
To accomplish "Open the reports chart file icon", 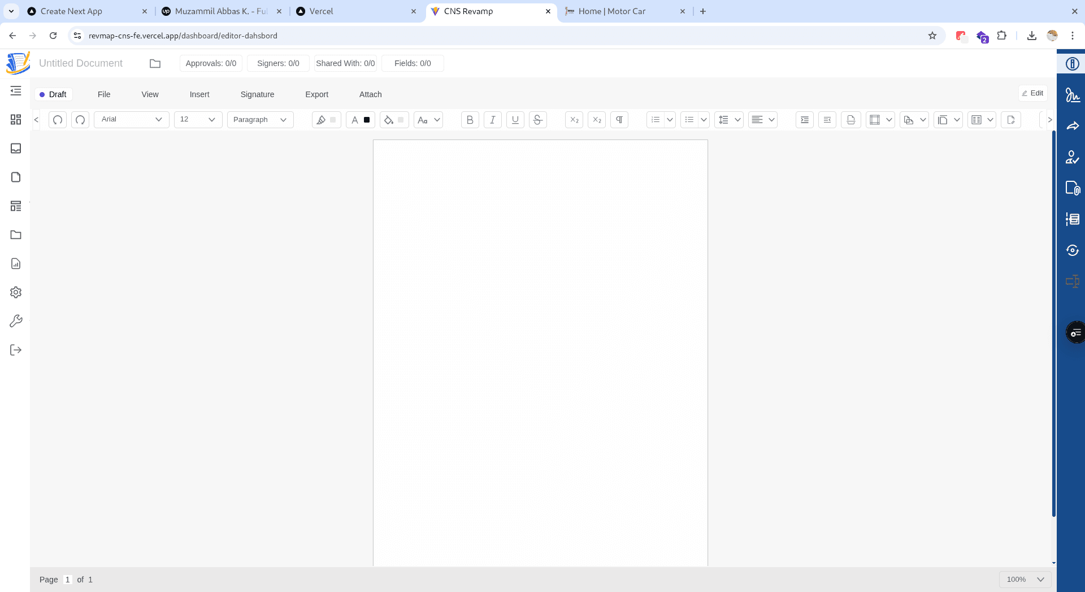I will pos(16,263).
